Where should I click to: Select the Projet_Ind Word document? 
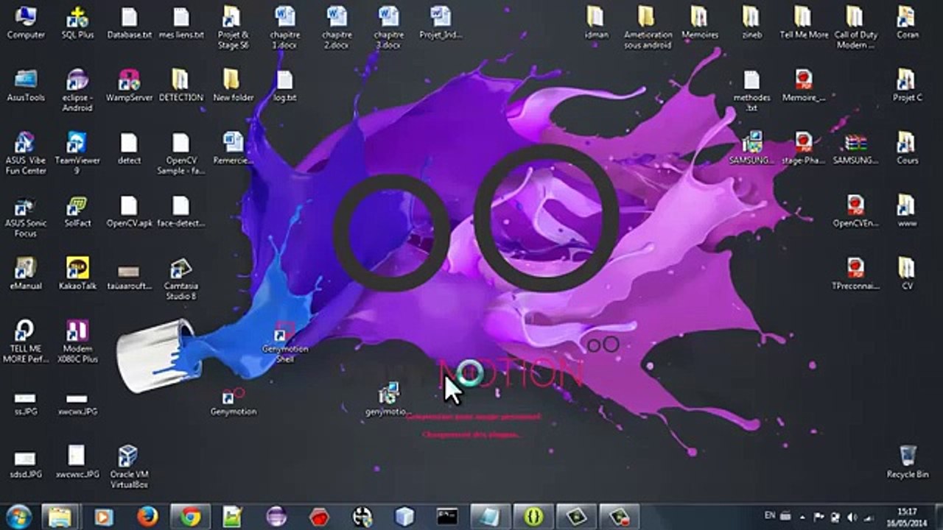pos(440,23)
